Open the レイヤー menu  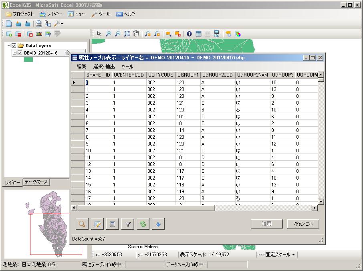54,14
